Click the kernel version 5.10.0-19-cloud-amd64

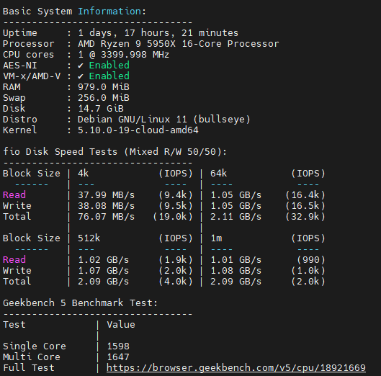click(x=138, y=130)
